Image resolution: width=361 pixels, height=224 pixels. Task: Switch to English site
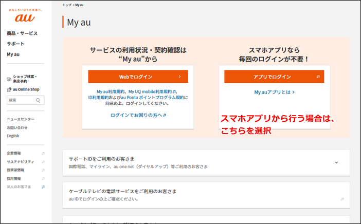point(13,136)
